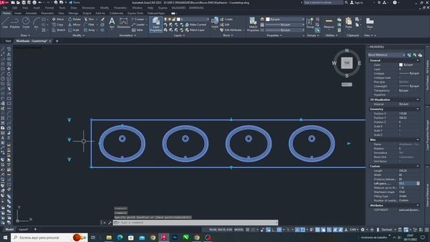Select the Polyline tool
Screen dimensions: 430x242
click(15, 23)
